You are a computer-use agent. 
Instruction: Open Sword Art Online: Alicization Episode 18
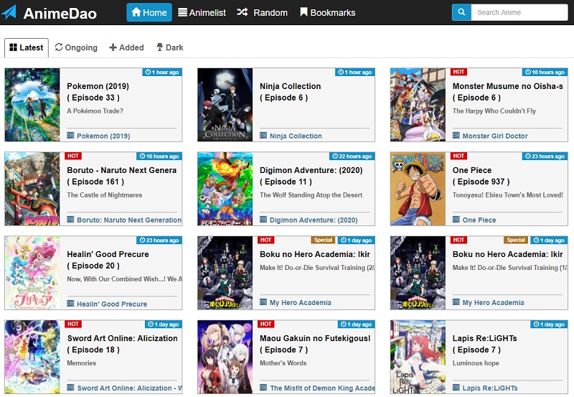(122, 344)
